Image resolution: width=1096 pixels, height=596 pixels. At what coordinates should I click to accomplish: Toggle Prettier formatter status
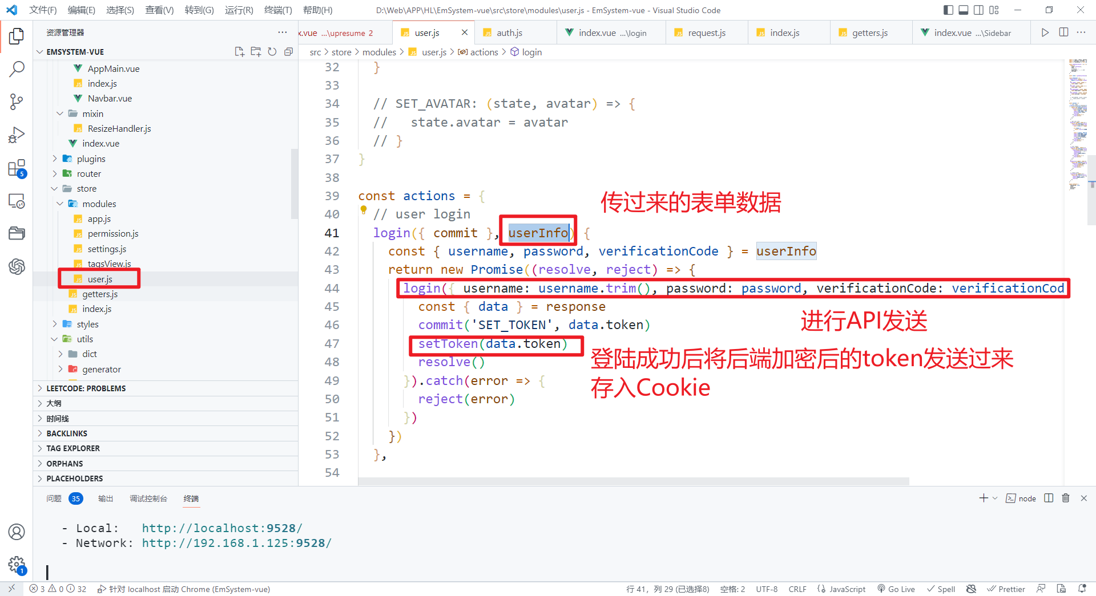pyautogui.click(x=1006, y=589)
